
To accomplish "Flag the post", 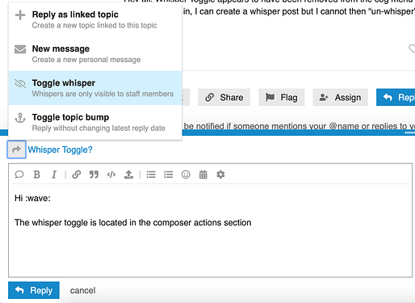I will pyautogui.click(x=282, y=97).
